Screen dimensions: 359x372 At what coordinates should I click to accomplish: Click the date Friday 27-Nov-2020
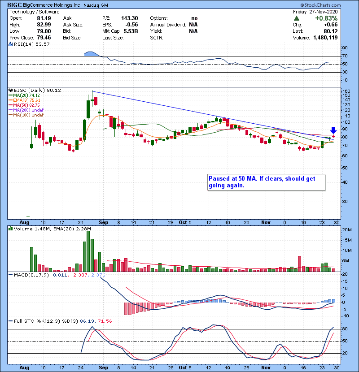[x=315, y=12]
